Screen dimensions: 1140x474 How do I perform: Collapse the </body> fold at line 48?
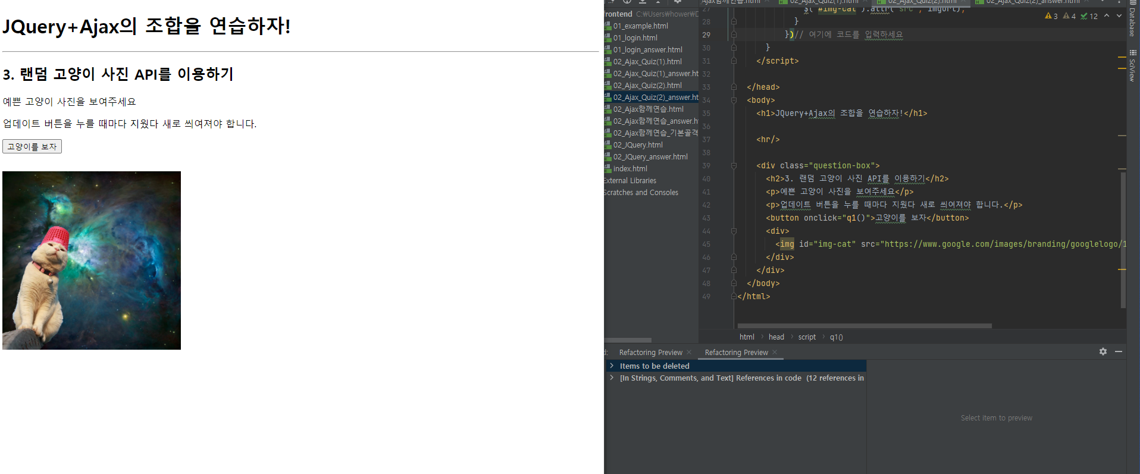[x=734, y=283]
